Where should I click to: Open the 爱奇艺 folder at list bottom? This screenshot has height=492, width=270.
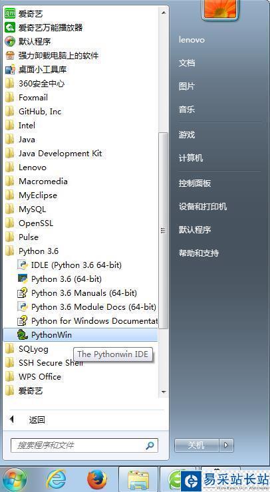tap(24, 391)
